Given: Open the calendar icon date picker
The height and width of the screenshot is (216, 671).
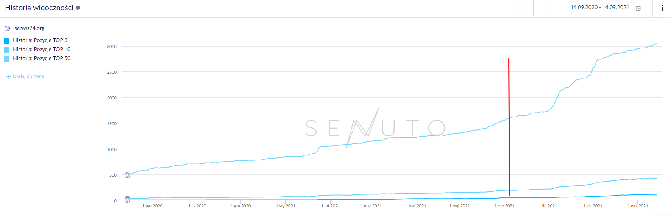Looking at the screenshot, I should (638, 8).
